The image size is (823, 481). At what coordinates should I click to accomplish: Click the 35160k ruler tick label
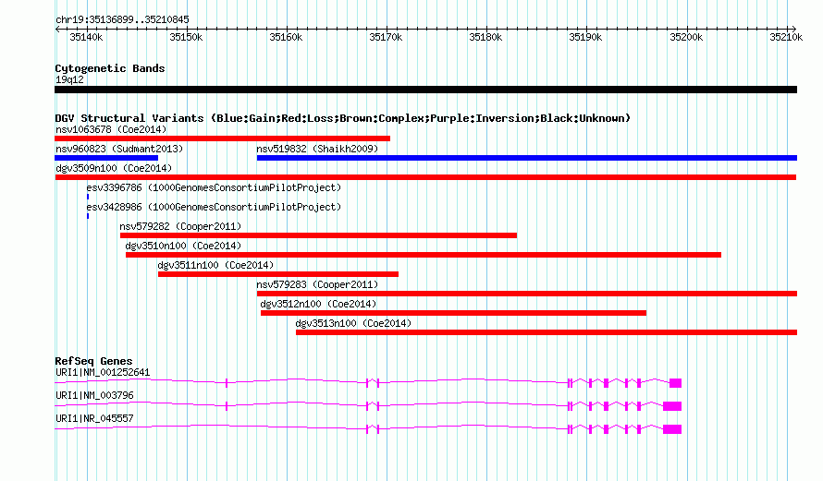tap(286, 37)
